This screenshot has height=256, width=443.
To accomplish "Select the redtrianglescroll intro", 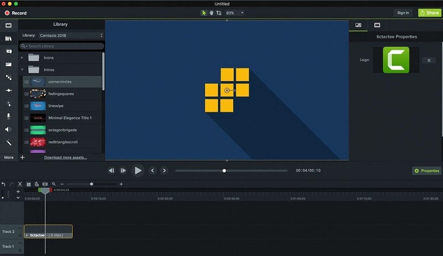I will pyautogui.click(x=62, y=142).
